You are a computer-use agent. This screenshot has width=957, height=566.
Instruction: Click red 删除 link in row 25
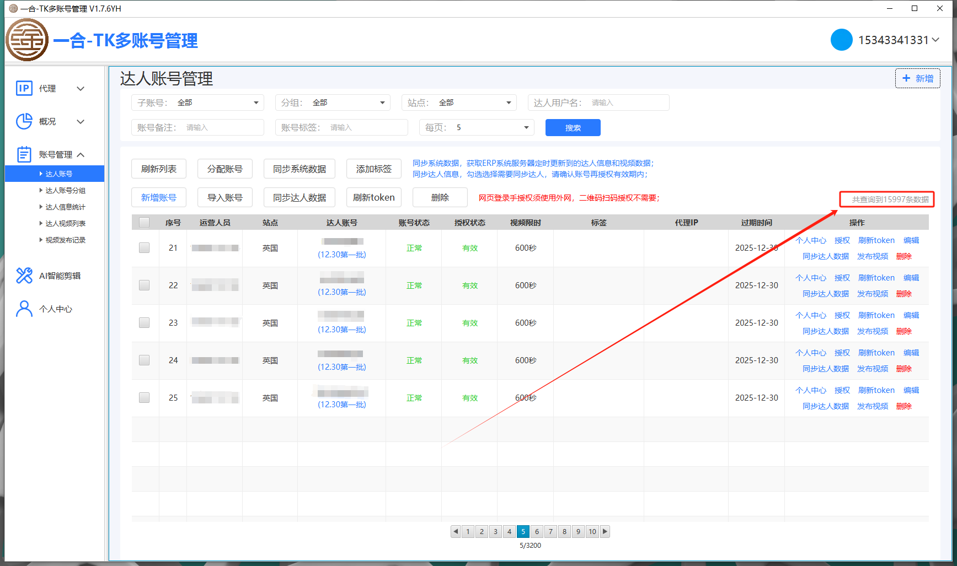(904, 406)
